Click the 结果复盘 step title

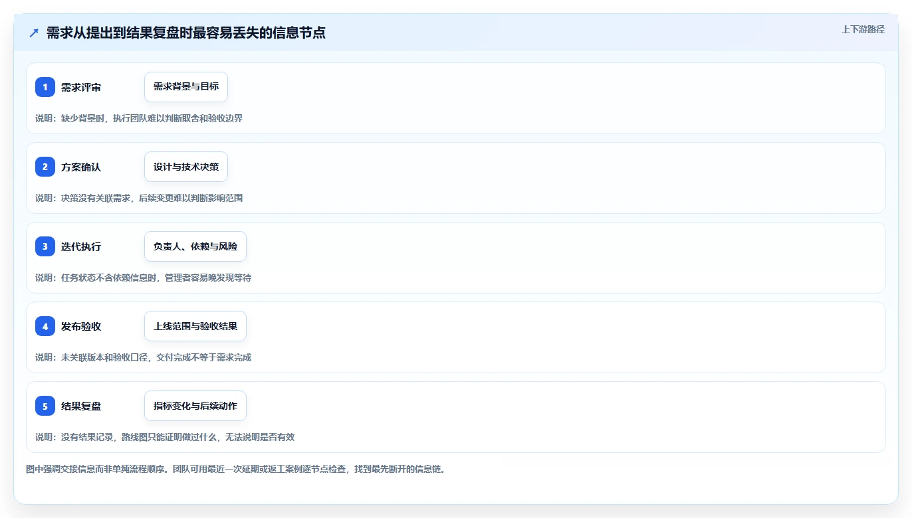[x=81, y=406]
